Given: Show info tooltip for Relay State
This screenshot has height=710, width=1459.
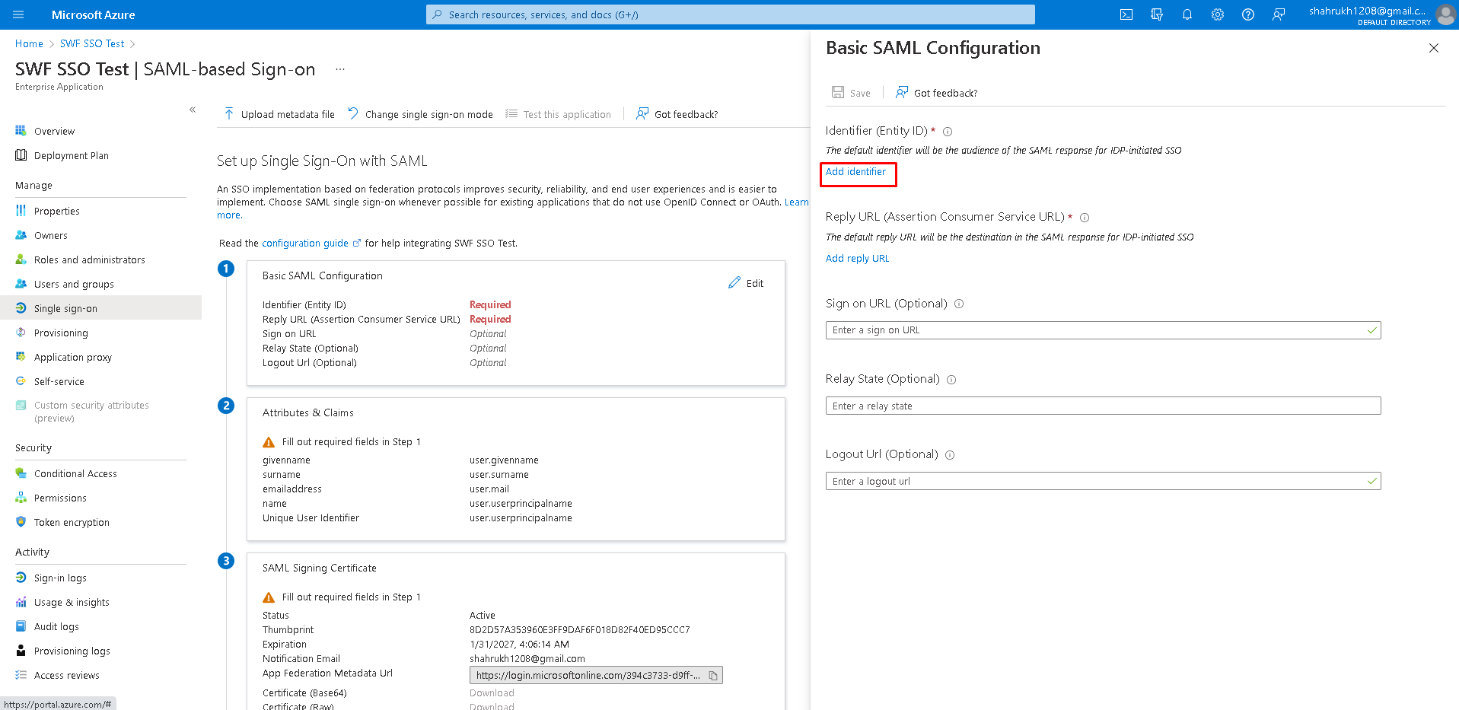Looking at the screenshot, I should [951, 380].
